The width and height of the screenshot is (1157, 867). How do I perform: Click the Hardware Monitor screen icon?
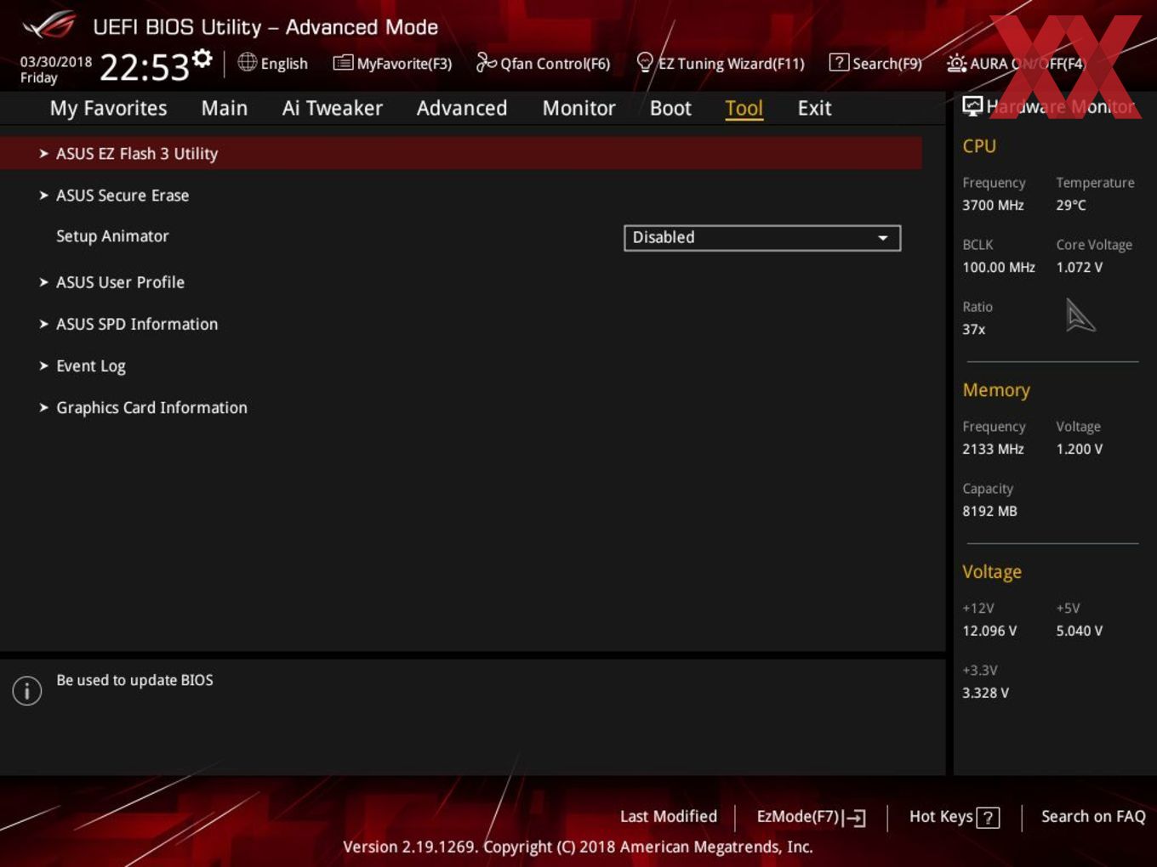[972, 106]
